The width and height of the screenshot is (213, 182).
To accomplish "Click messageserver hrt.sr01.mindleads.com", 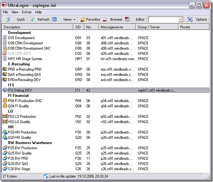I will coord(117,59).
